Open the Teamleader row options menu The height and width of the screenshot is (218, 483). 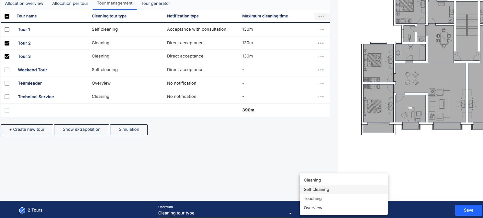tap(320, 83)
